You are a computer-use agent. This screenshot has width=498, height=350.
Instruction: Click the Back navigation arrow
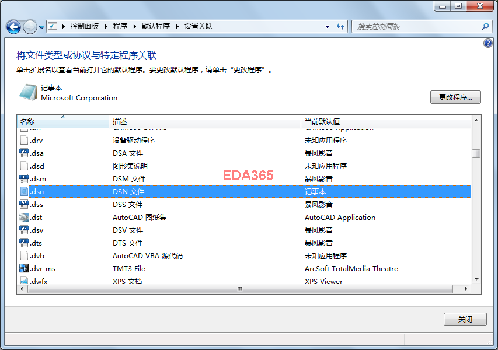click(13, 27)
